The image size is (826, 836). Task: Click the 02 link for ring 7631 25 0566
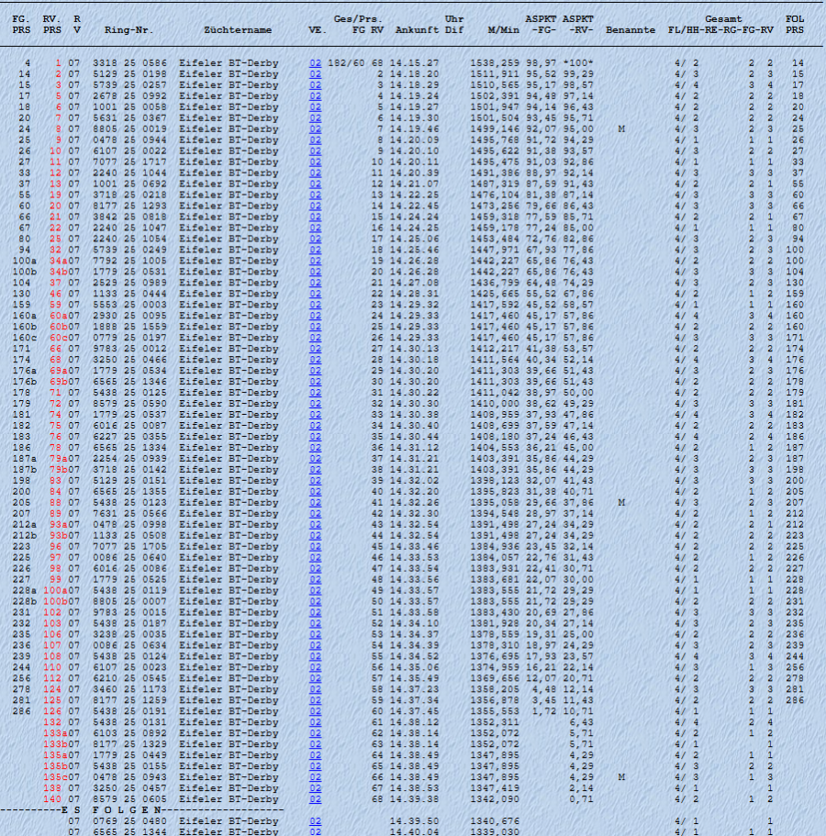[316, 514]
